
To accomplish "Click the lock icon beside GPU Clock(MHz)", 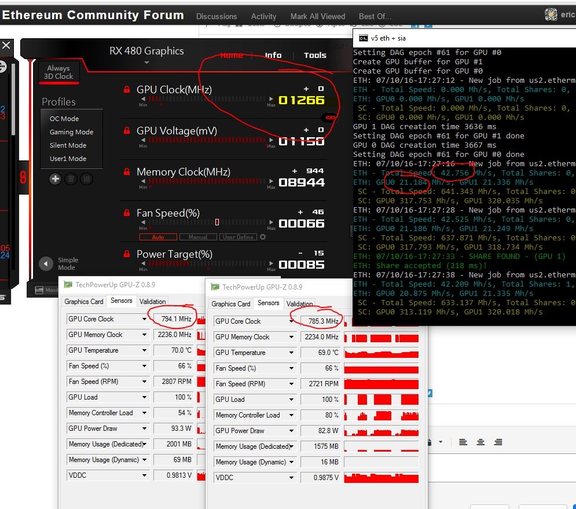I will [127, 89].
